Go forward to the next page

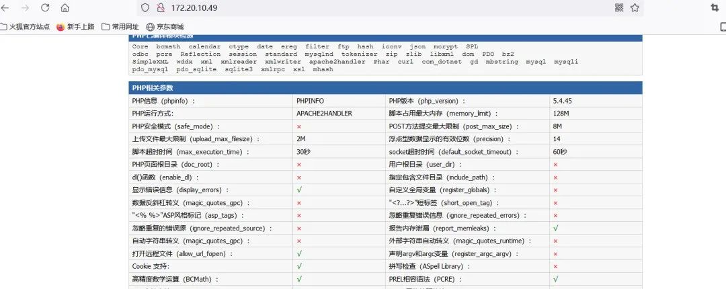click(26, 8)
